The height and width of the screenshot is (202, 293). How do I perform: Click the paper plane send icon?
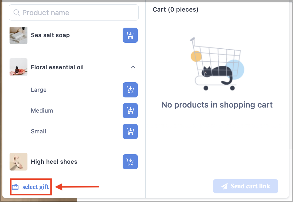click(x=224, y=186)
